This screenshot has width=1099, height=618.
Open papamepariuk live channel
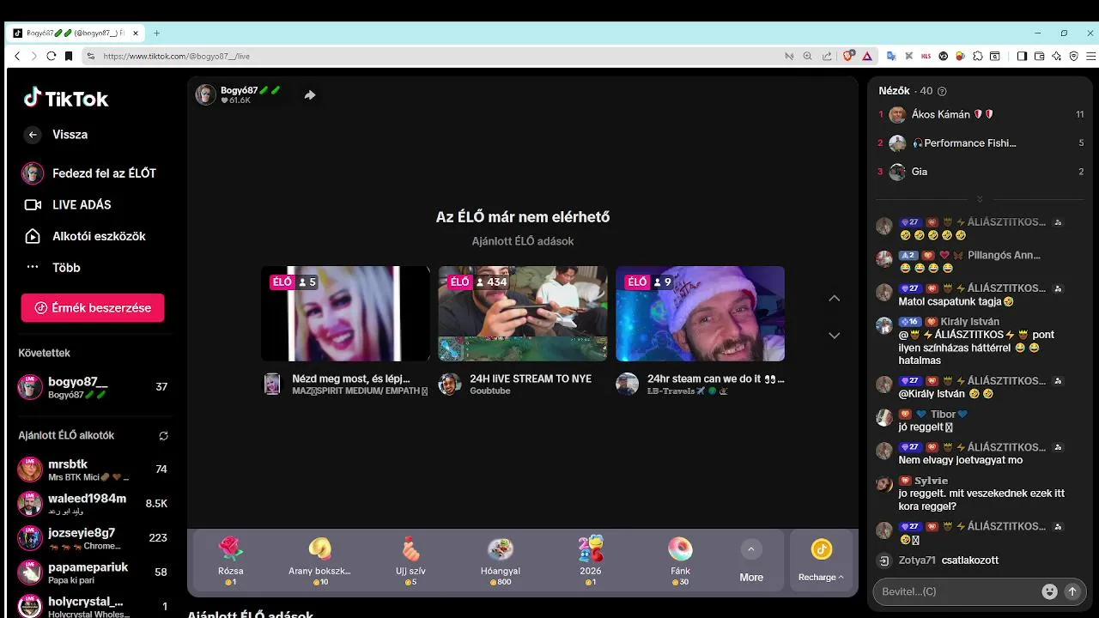(93, 573)
